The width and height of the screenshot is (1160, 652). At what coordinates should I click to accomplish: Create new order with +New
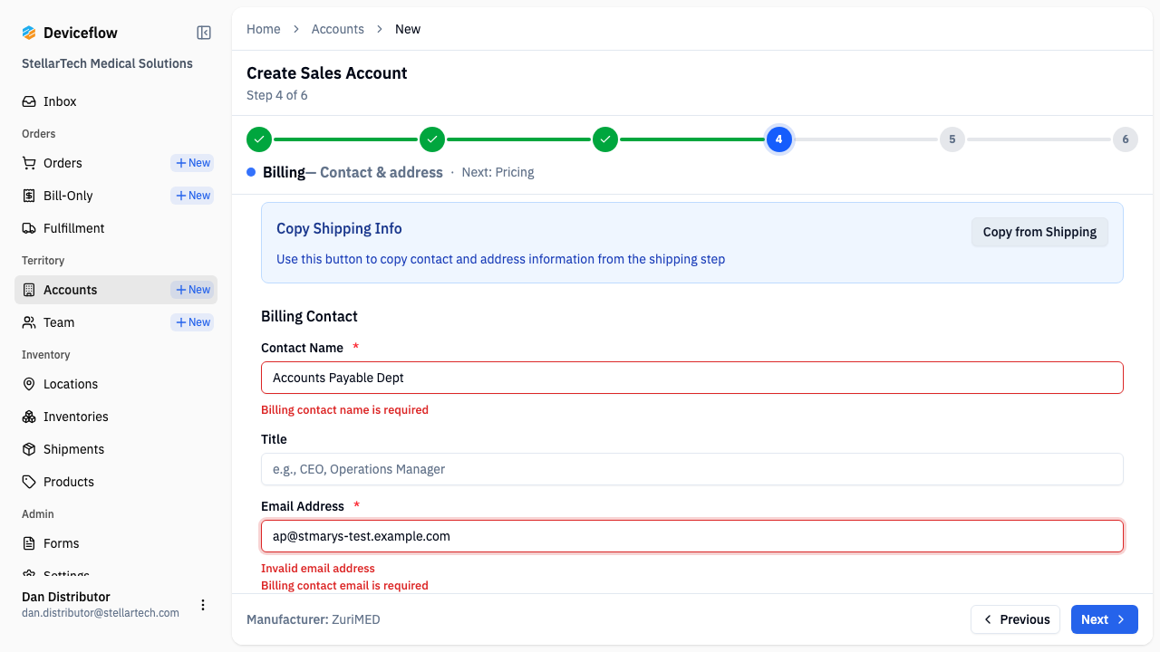pos(192,163)
